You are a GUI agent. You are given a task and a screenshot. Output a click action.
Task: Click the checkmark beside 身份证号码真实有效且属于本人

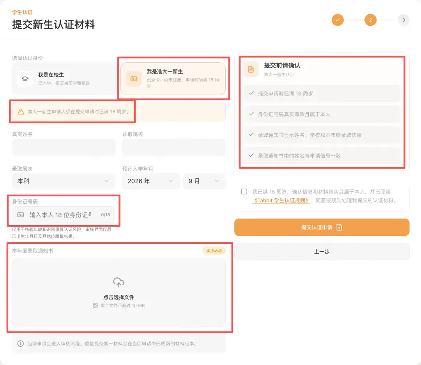click(251, 114)
